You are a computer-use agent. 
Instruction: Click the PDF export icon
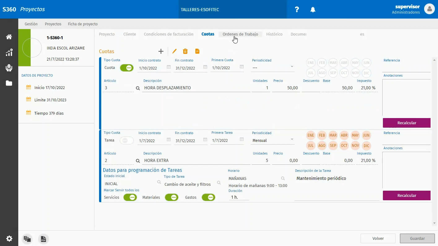point(43,239)
